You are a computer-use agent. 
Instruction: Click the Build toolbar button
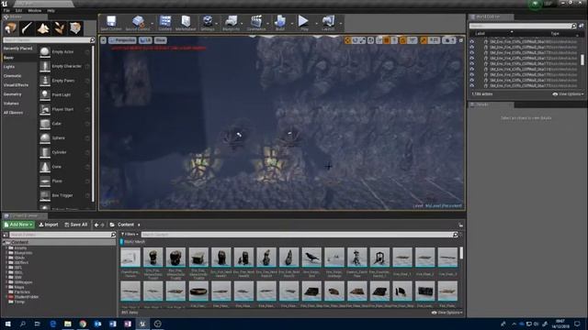tap(280, 23)
